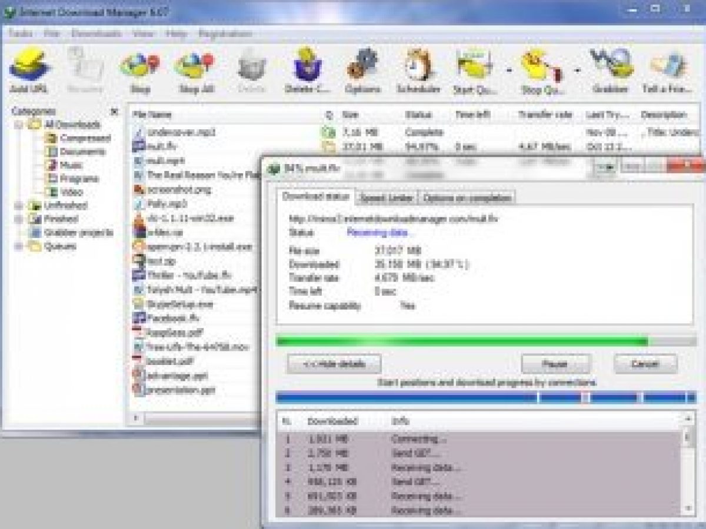Select advantage.ppt in the file list
Screen dimensions: 706x529
(178, 375)
